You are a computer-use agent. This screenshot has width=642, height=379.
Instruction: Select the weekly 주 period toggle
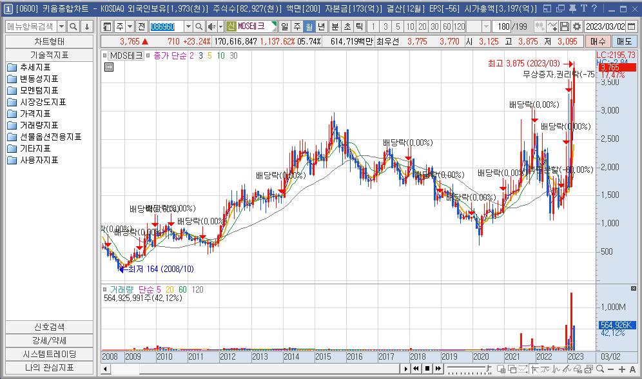tap(297, 27)
